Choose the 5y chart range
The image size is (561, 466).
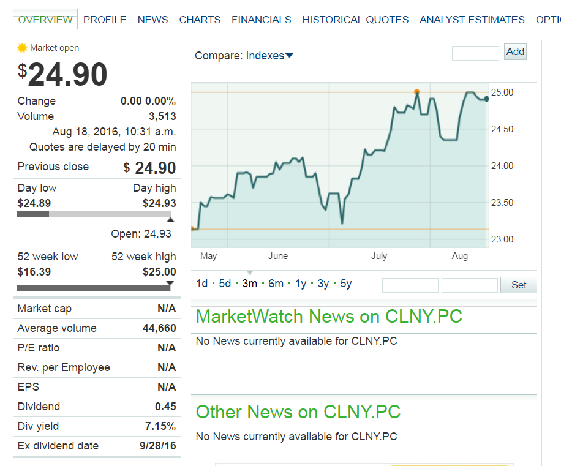346,284
